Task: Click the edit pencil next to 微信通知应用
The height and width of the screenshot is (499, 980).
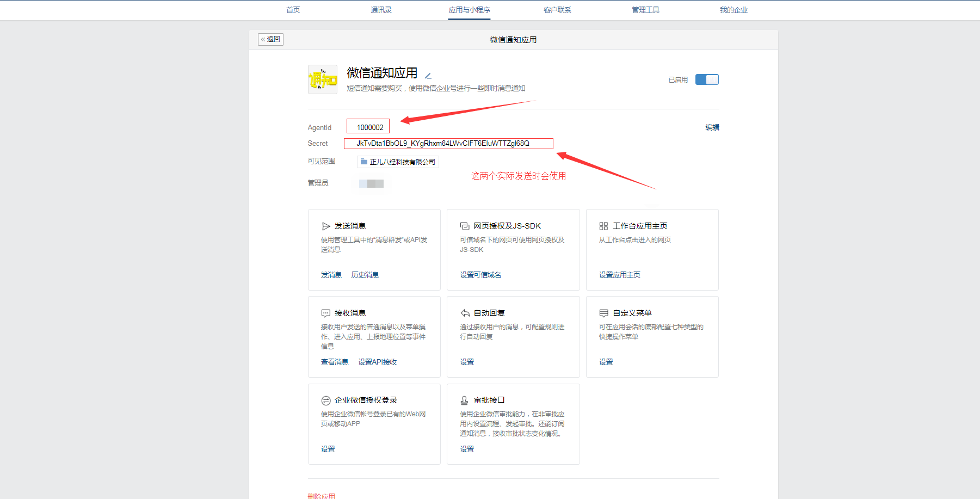Action: [x=428, y=75]
